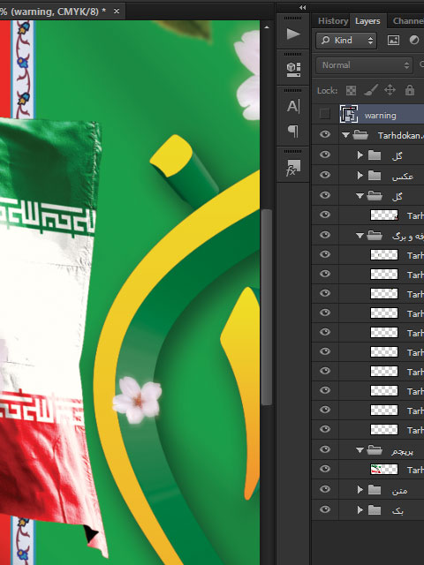424x565 pixels.
Task: Open the Paragraph panel icon
Action: pos(293,132)
